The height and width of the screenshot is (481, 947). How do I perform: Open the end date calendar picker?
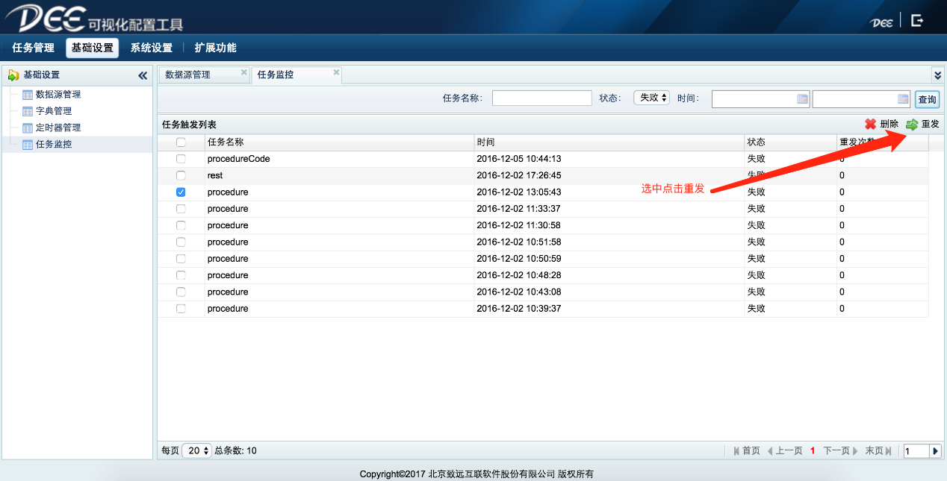coord(903,99)
